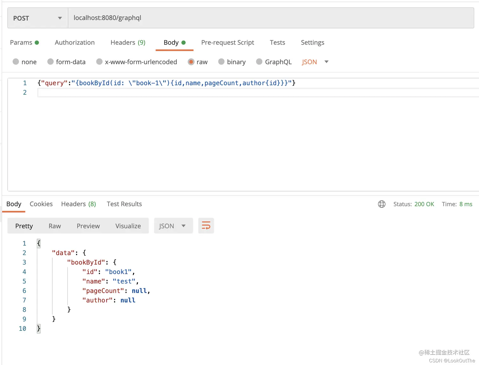Screen dimensions: 479x365
Task: Click the Pretty response formatting option
Action: [x=24, y=226]
